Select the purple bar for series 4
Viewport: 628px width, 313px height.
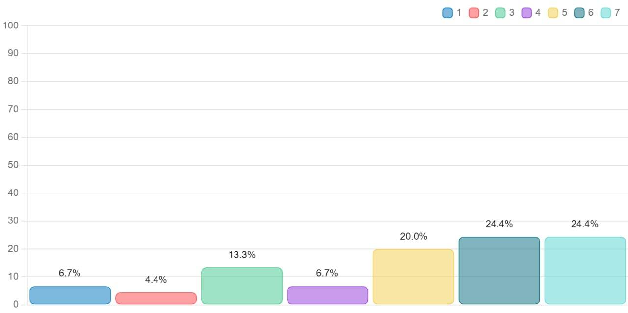328,295
